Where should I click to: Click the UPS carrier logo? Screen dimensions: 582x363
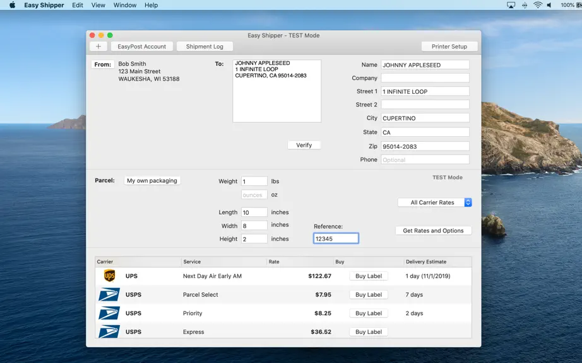(109, 276)
